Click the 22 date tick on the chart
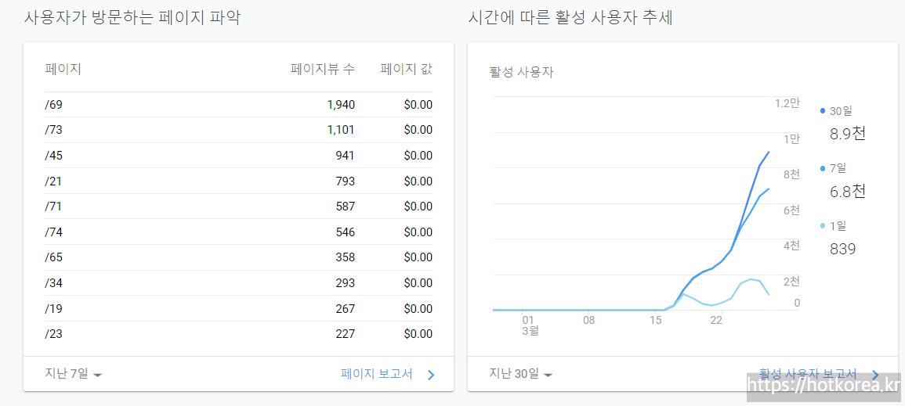The image size is (905, 406). (716, 320)
